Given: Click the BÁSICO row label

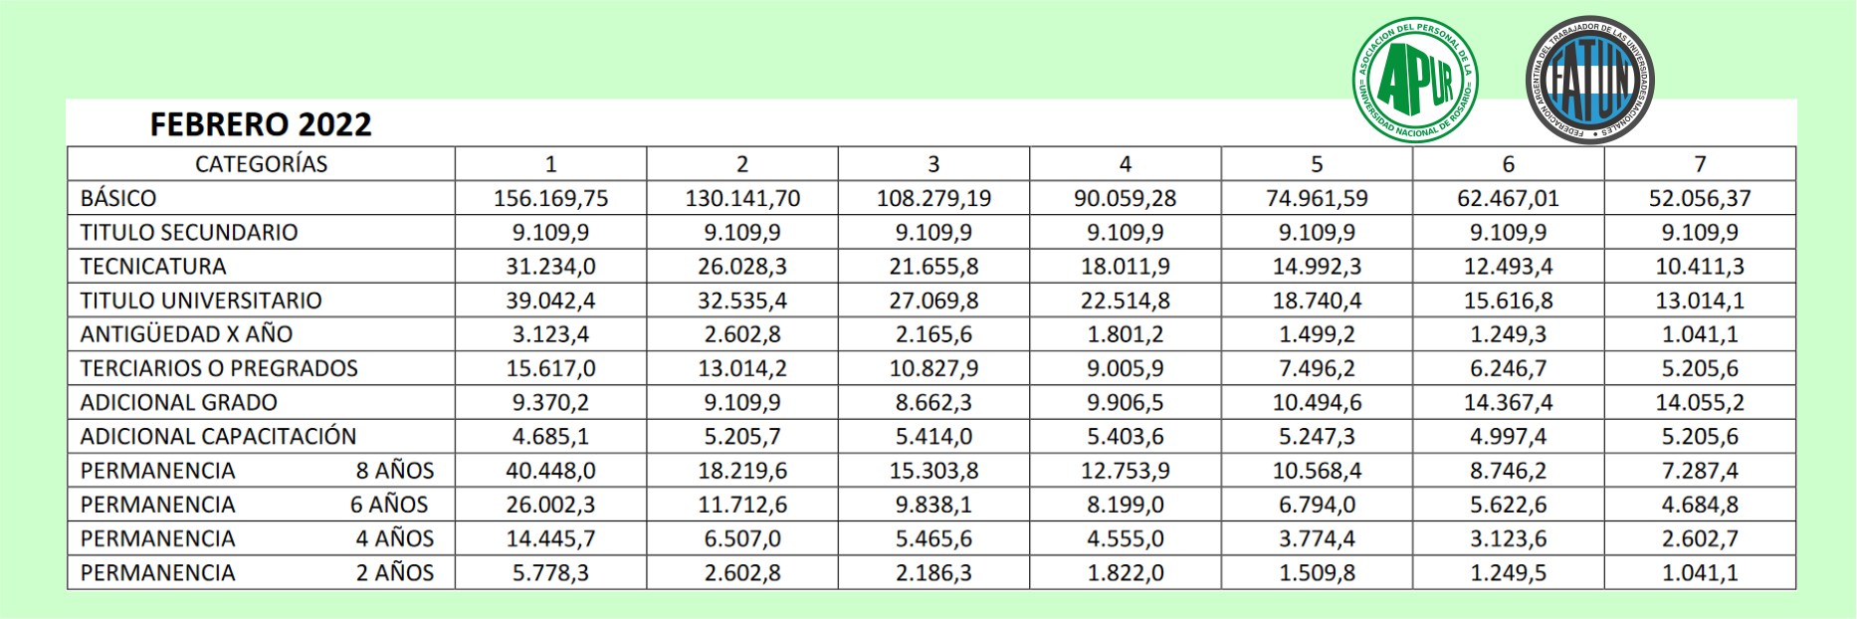Looking at the screenshot, I should point(118,198).
